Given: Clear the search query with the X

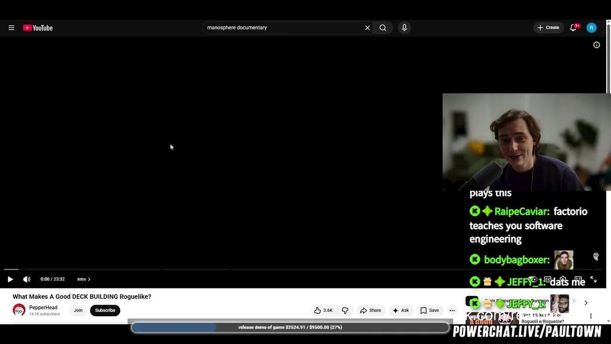Looking at the screenshot, I should pos(368,28).
